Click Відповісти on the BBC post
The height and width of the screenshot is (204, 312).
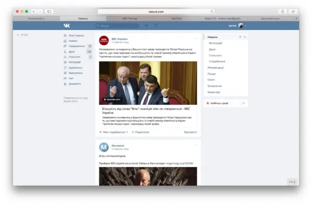pyautogui.click(x=191, y=132)
